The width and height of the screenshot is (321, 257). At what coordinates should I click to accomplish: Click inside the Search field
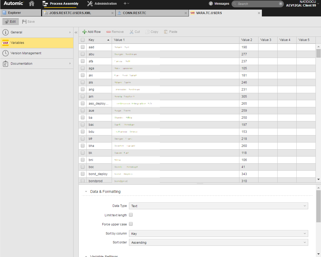(255, 4)
